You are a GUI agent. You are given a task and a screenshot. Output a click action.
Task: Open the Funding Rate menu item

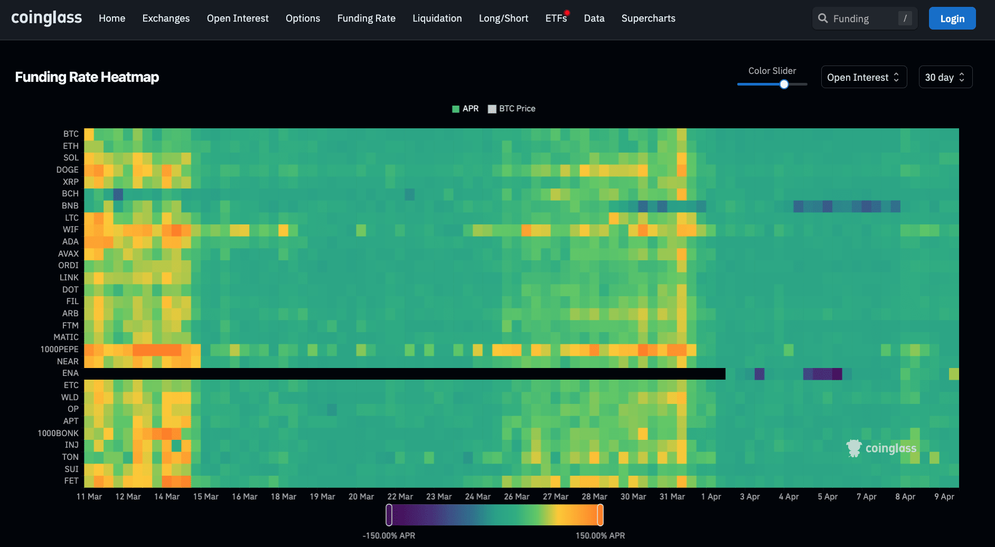[x=366, y=18]
